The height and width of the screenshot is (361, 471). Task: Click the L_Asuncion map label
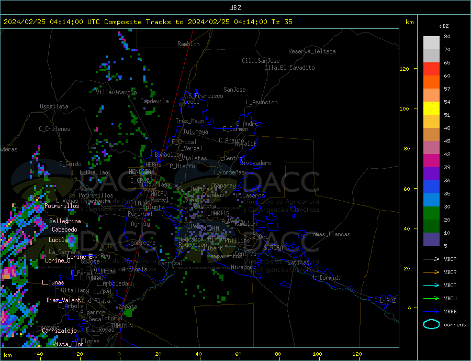tap(262, 102)
